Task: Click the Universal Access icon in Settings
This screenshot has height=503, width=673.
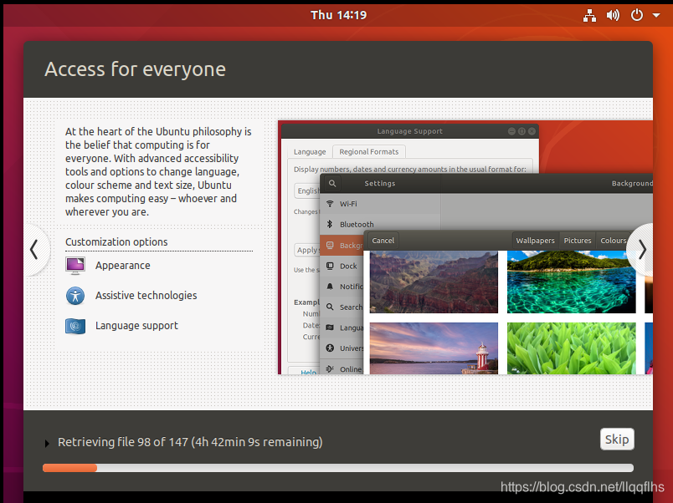Action: 330,348
